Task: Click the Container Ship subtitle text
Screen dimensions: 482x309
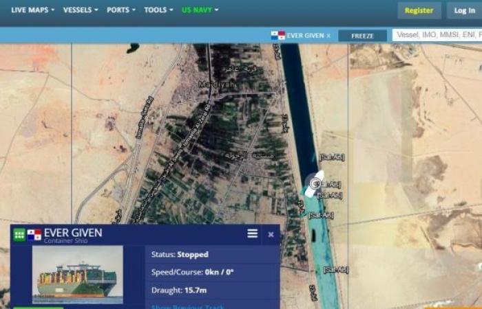Action: tap(66, 241)
